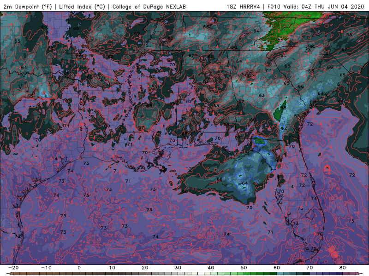Click the '60' color scale label
The image size is (369, 276).
(x=277, y=268)
